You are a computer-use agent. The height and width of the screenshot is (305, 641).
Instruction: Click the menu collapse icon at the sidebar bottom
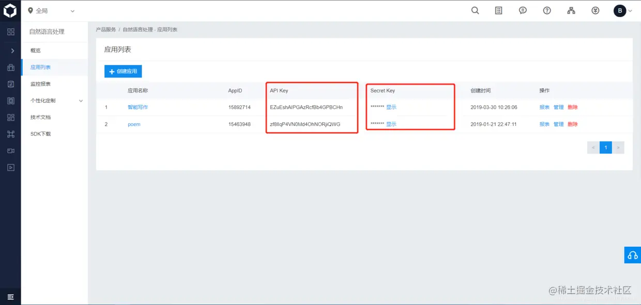[x=10, y=297]
